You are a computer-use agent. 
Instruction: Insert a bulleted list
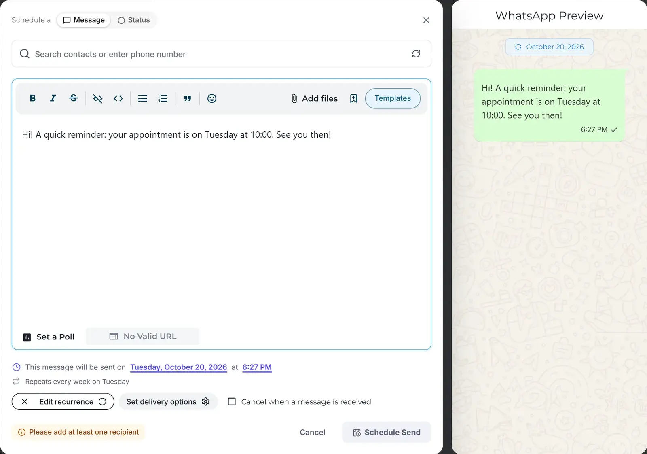click(x=142, y=98)
